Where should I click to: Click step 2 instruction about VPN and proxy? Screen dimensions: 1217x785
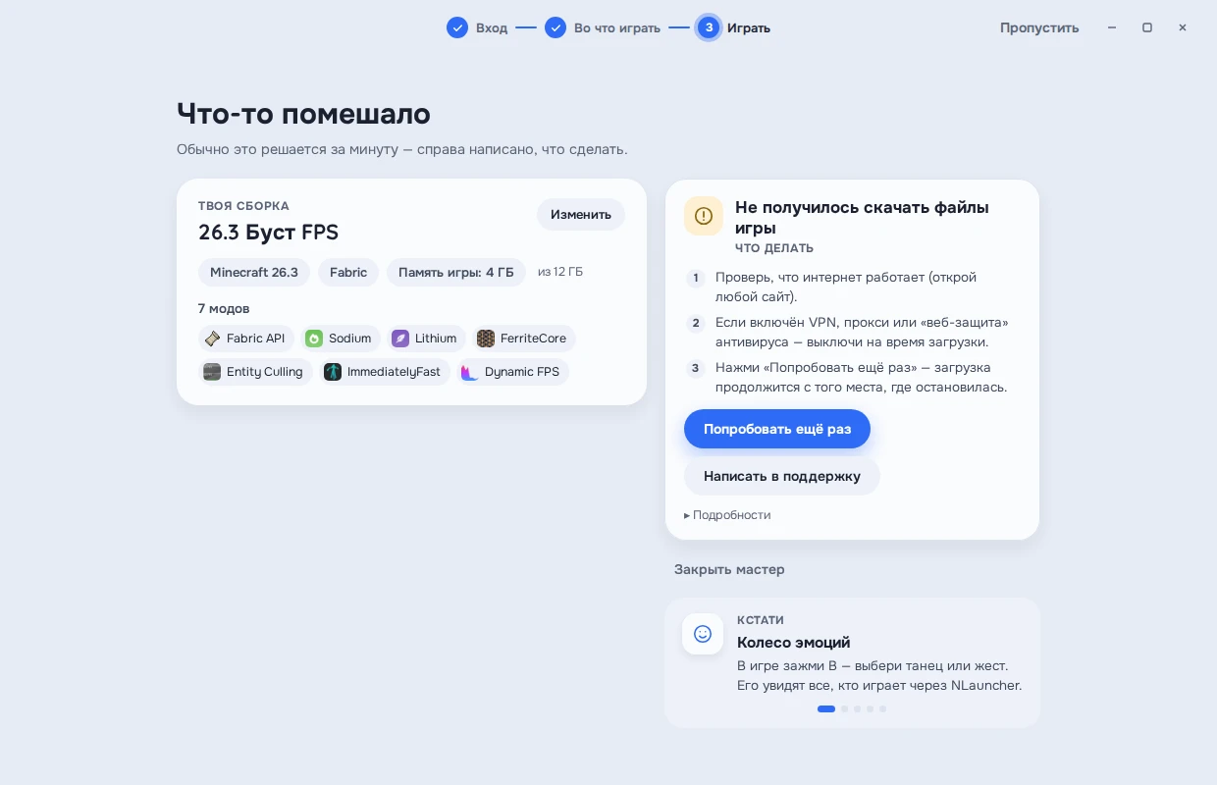pyautogui.click(x=862, y=332)
